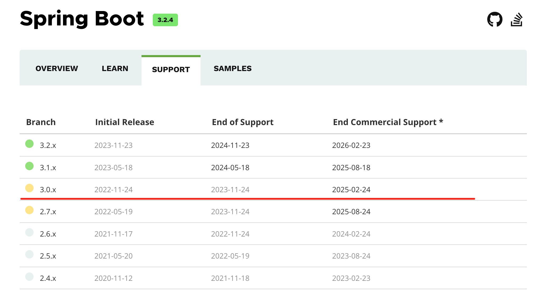Click the Branch column header

click(x=41, y=122)
